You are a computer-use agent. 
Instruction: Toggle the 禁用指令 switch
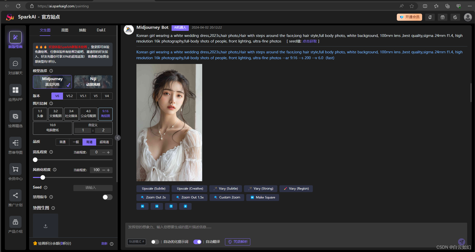[x=107, y=197]
